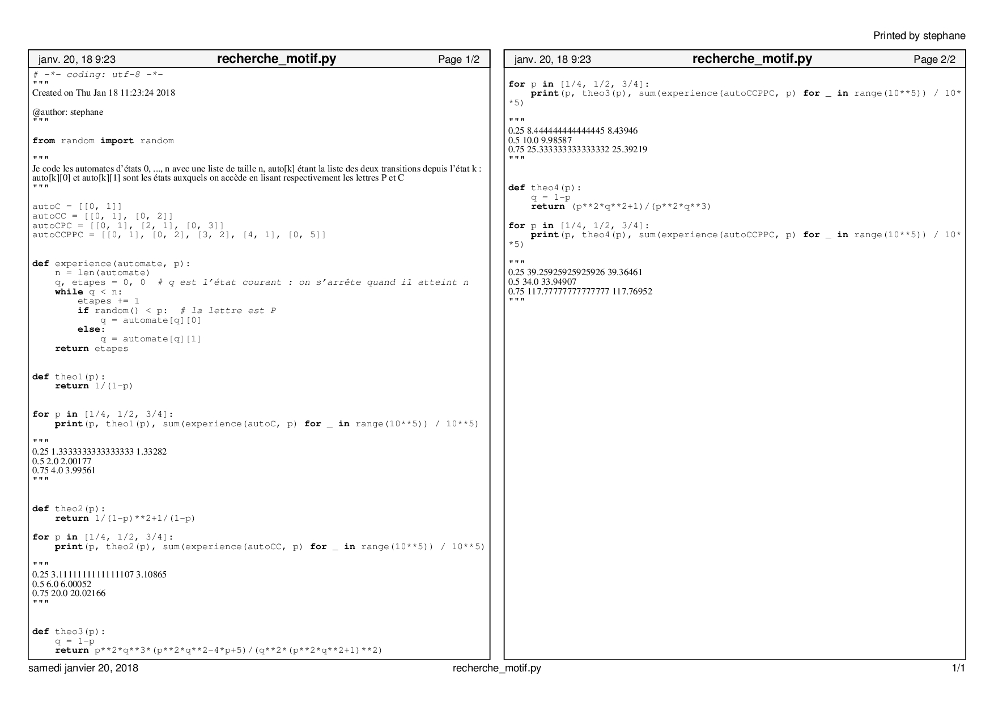This screenshot has height=702, width=994.
Task: Click the '@author: stephane' docstring line
Action: point(67,112)
